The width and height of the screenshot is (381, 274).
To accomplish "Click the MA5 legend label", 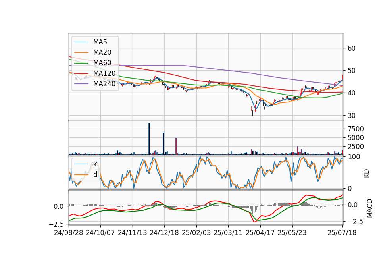I will click(100, 42).
